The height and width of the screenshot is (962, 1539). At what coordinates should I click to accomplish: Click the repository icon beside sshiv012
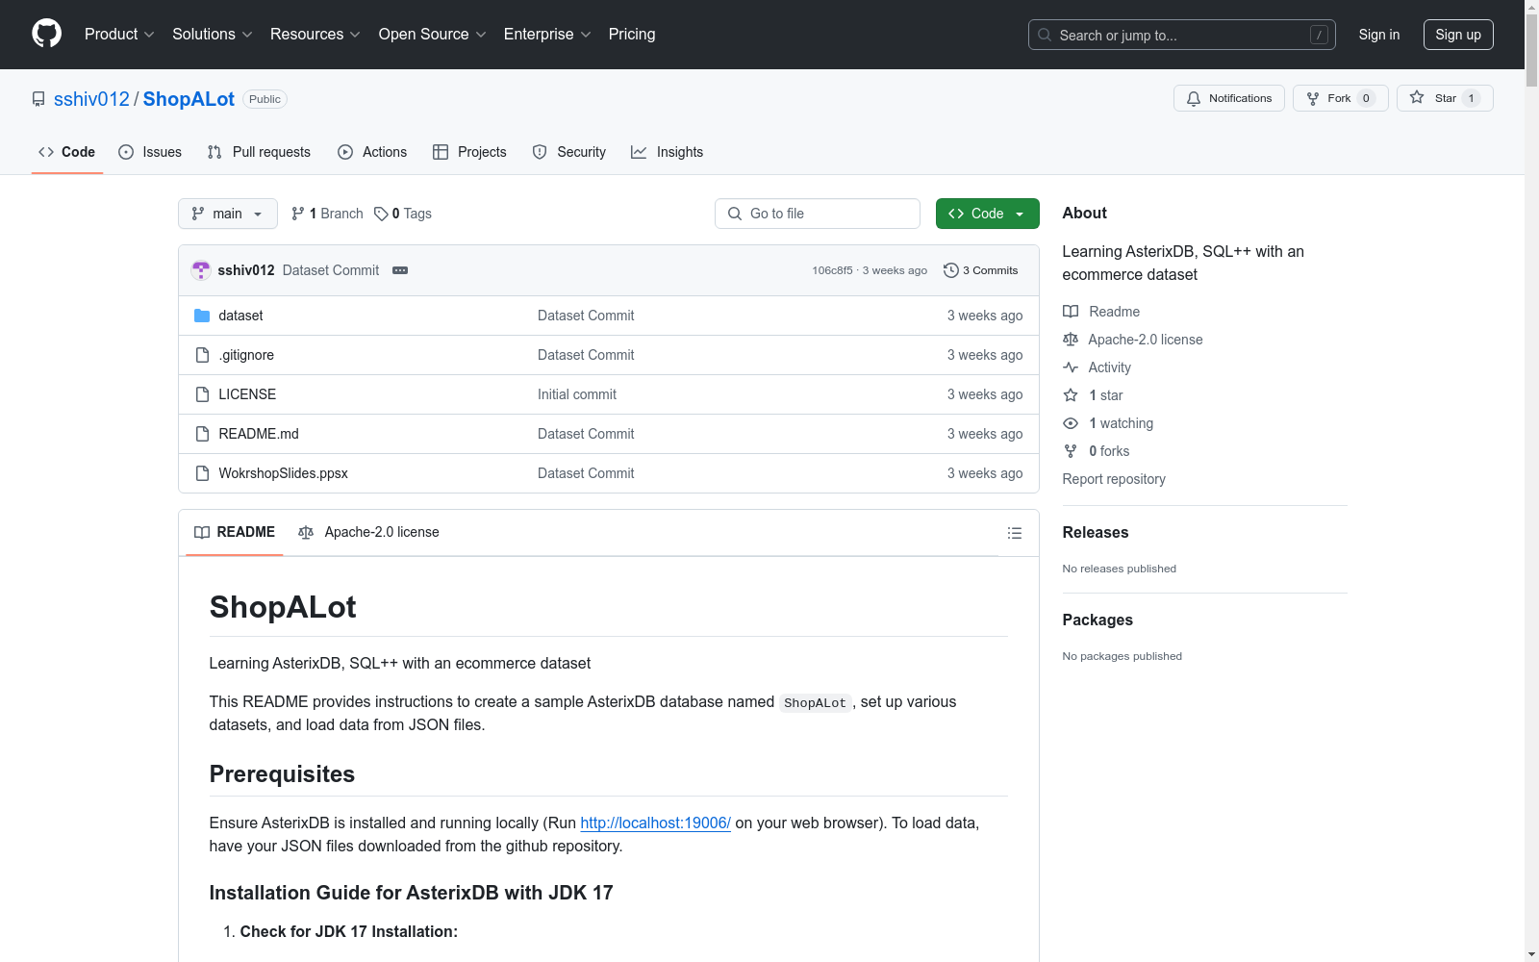[x=38, y=99]
